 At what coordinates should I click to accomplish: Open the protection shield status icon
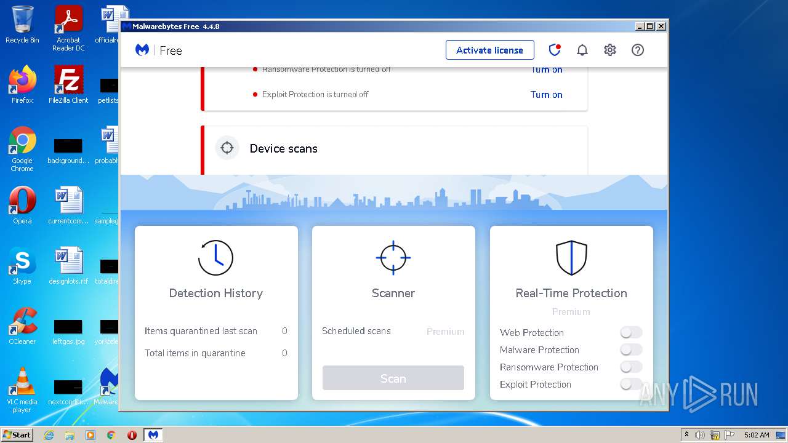click(555, 50)
